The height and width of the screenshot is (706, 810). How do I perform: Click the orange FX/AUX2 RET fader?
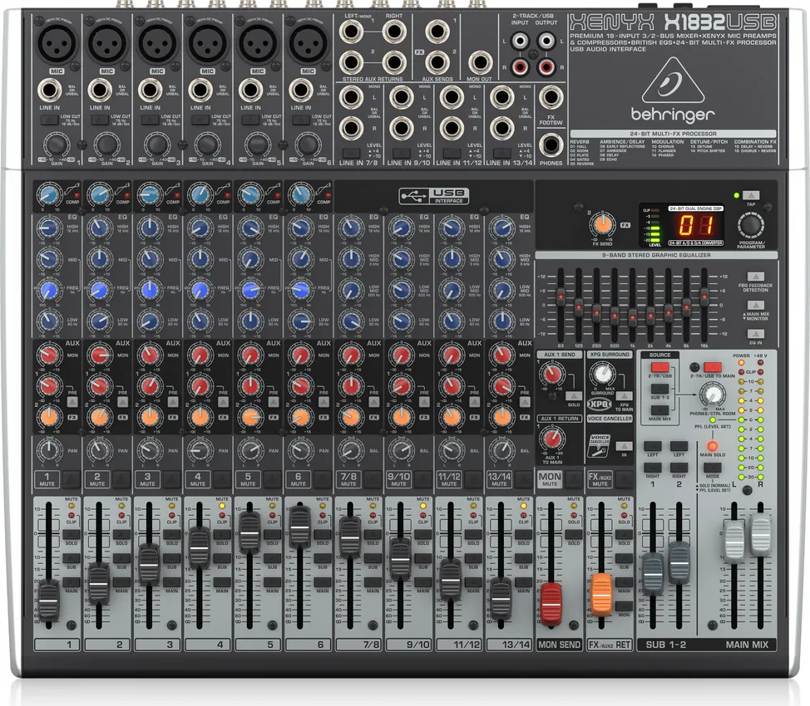click(600, 595)
